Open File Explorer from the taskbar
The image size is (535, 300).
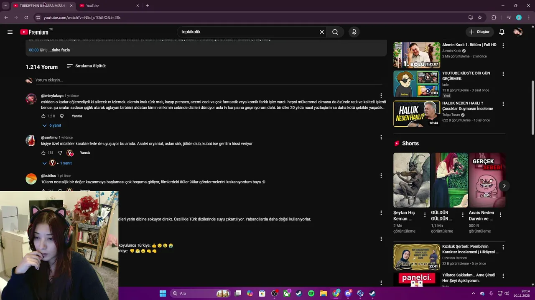324,293
